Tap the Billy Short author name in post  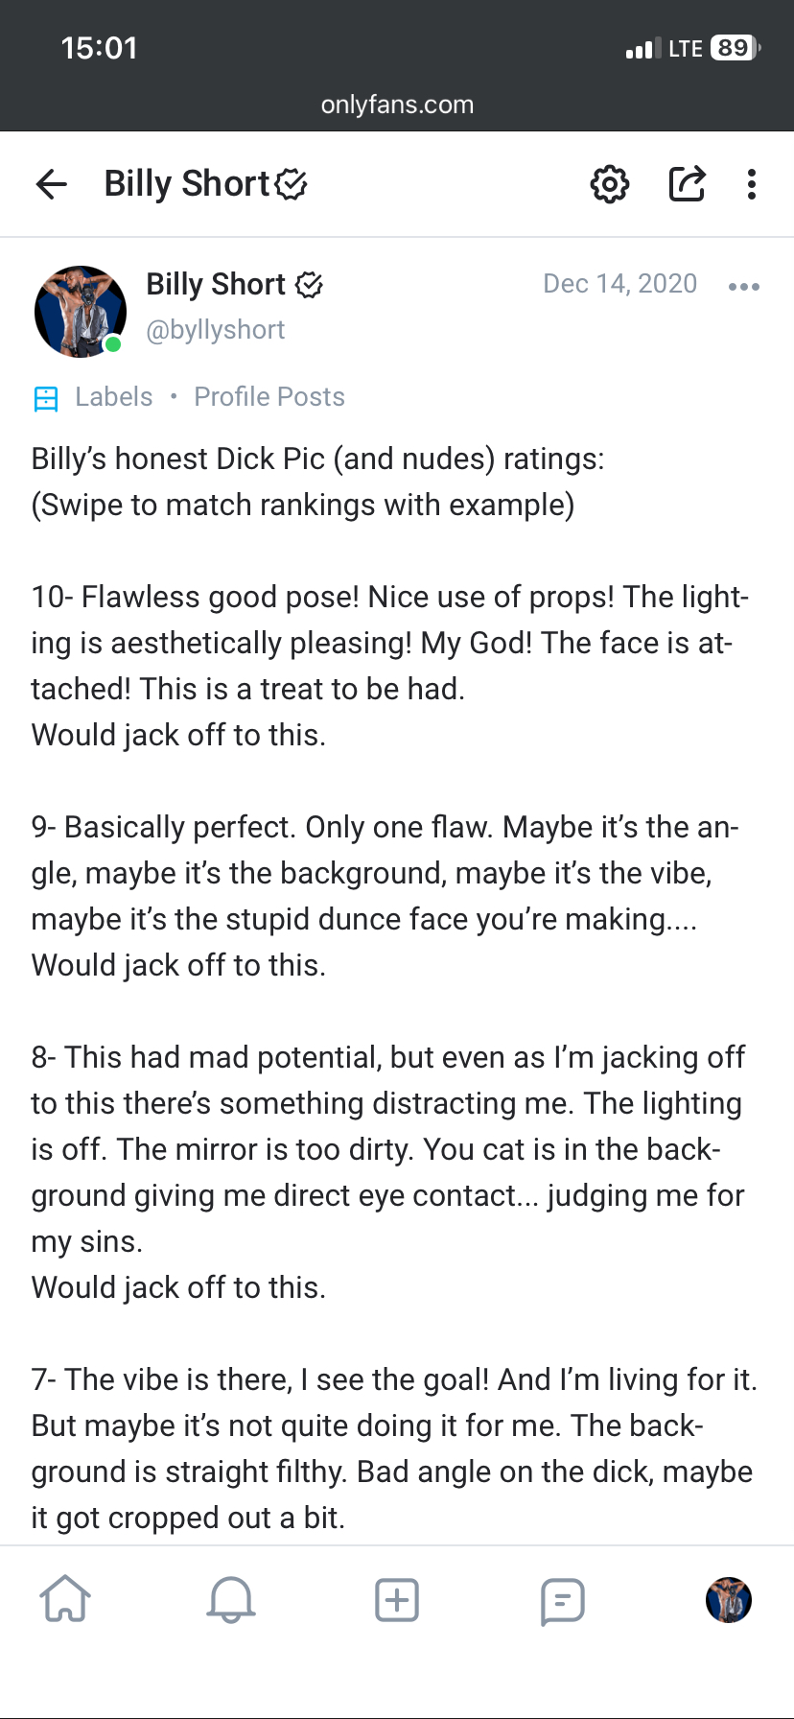tap(216, 284)
